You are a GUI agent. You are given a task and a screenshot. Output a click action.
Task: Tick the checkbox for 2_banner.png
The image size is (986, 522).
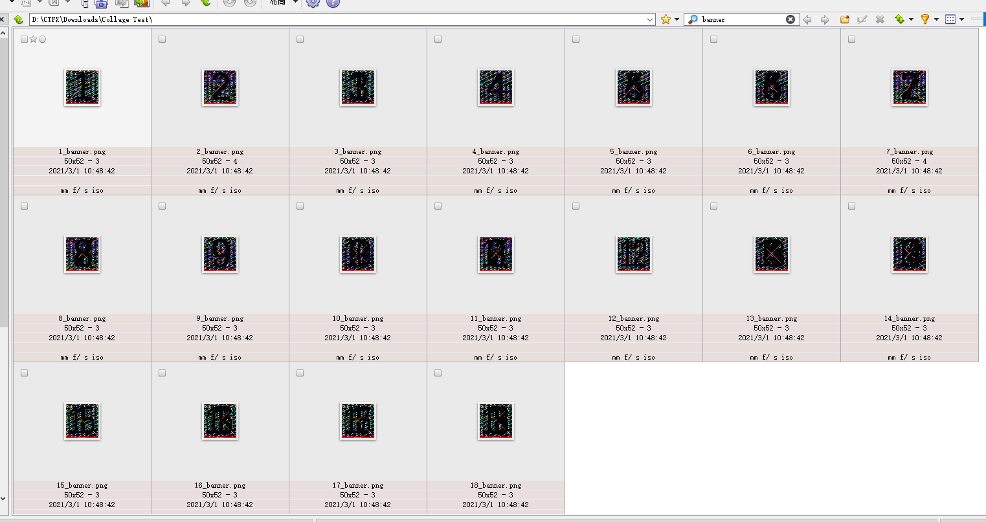tap(162, 39)
